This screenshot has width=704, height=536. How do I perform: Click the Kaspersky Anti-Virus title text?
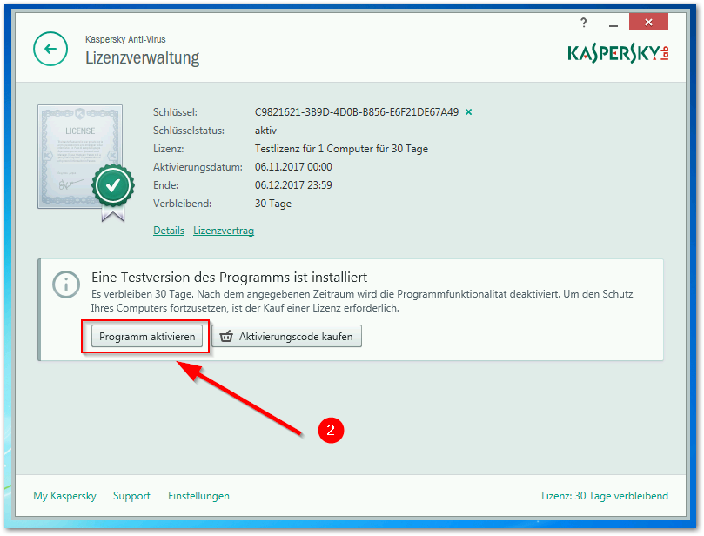[x=125, y=39]
